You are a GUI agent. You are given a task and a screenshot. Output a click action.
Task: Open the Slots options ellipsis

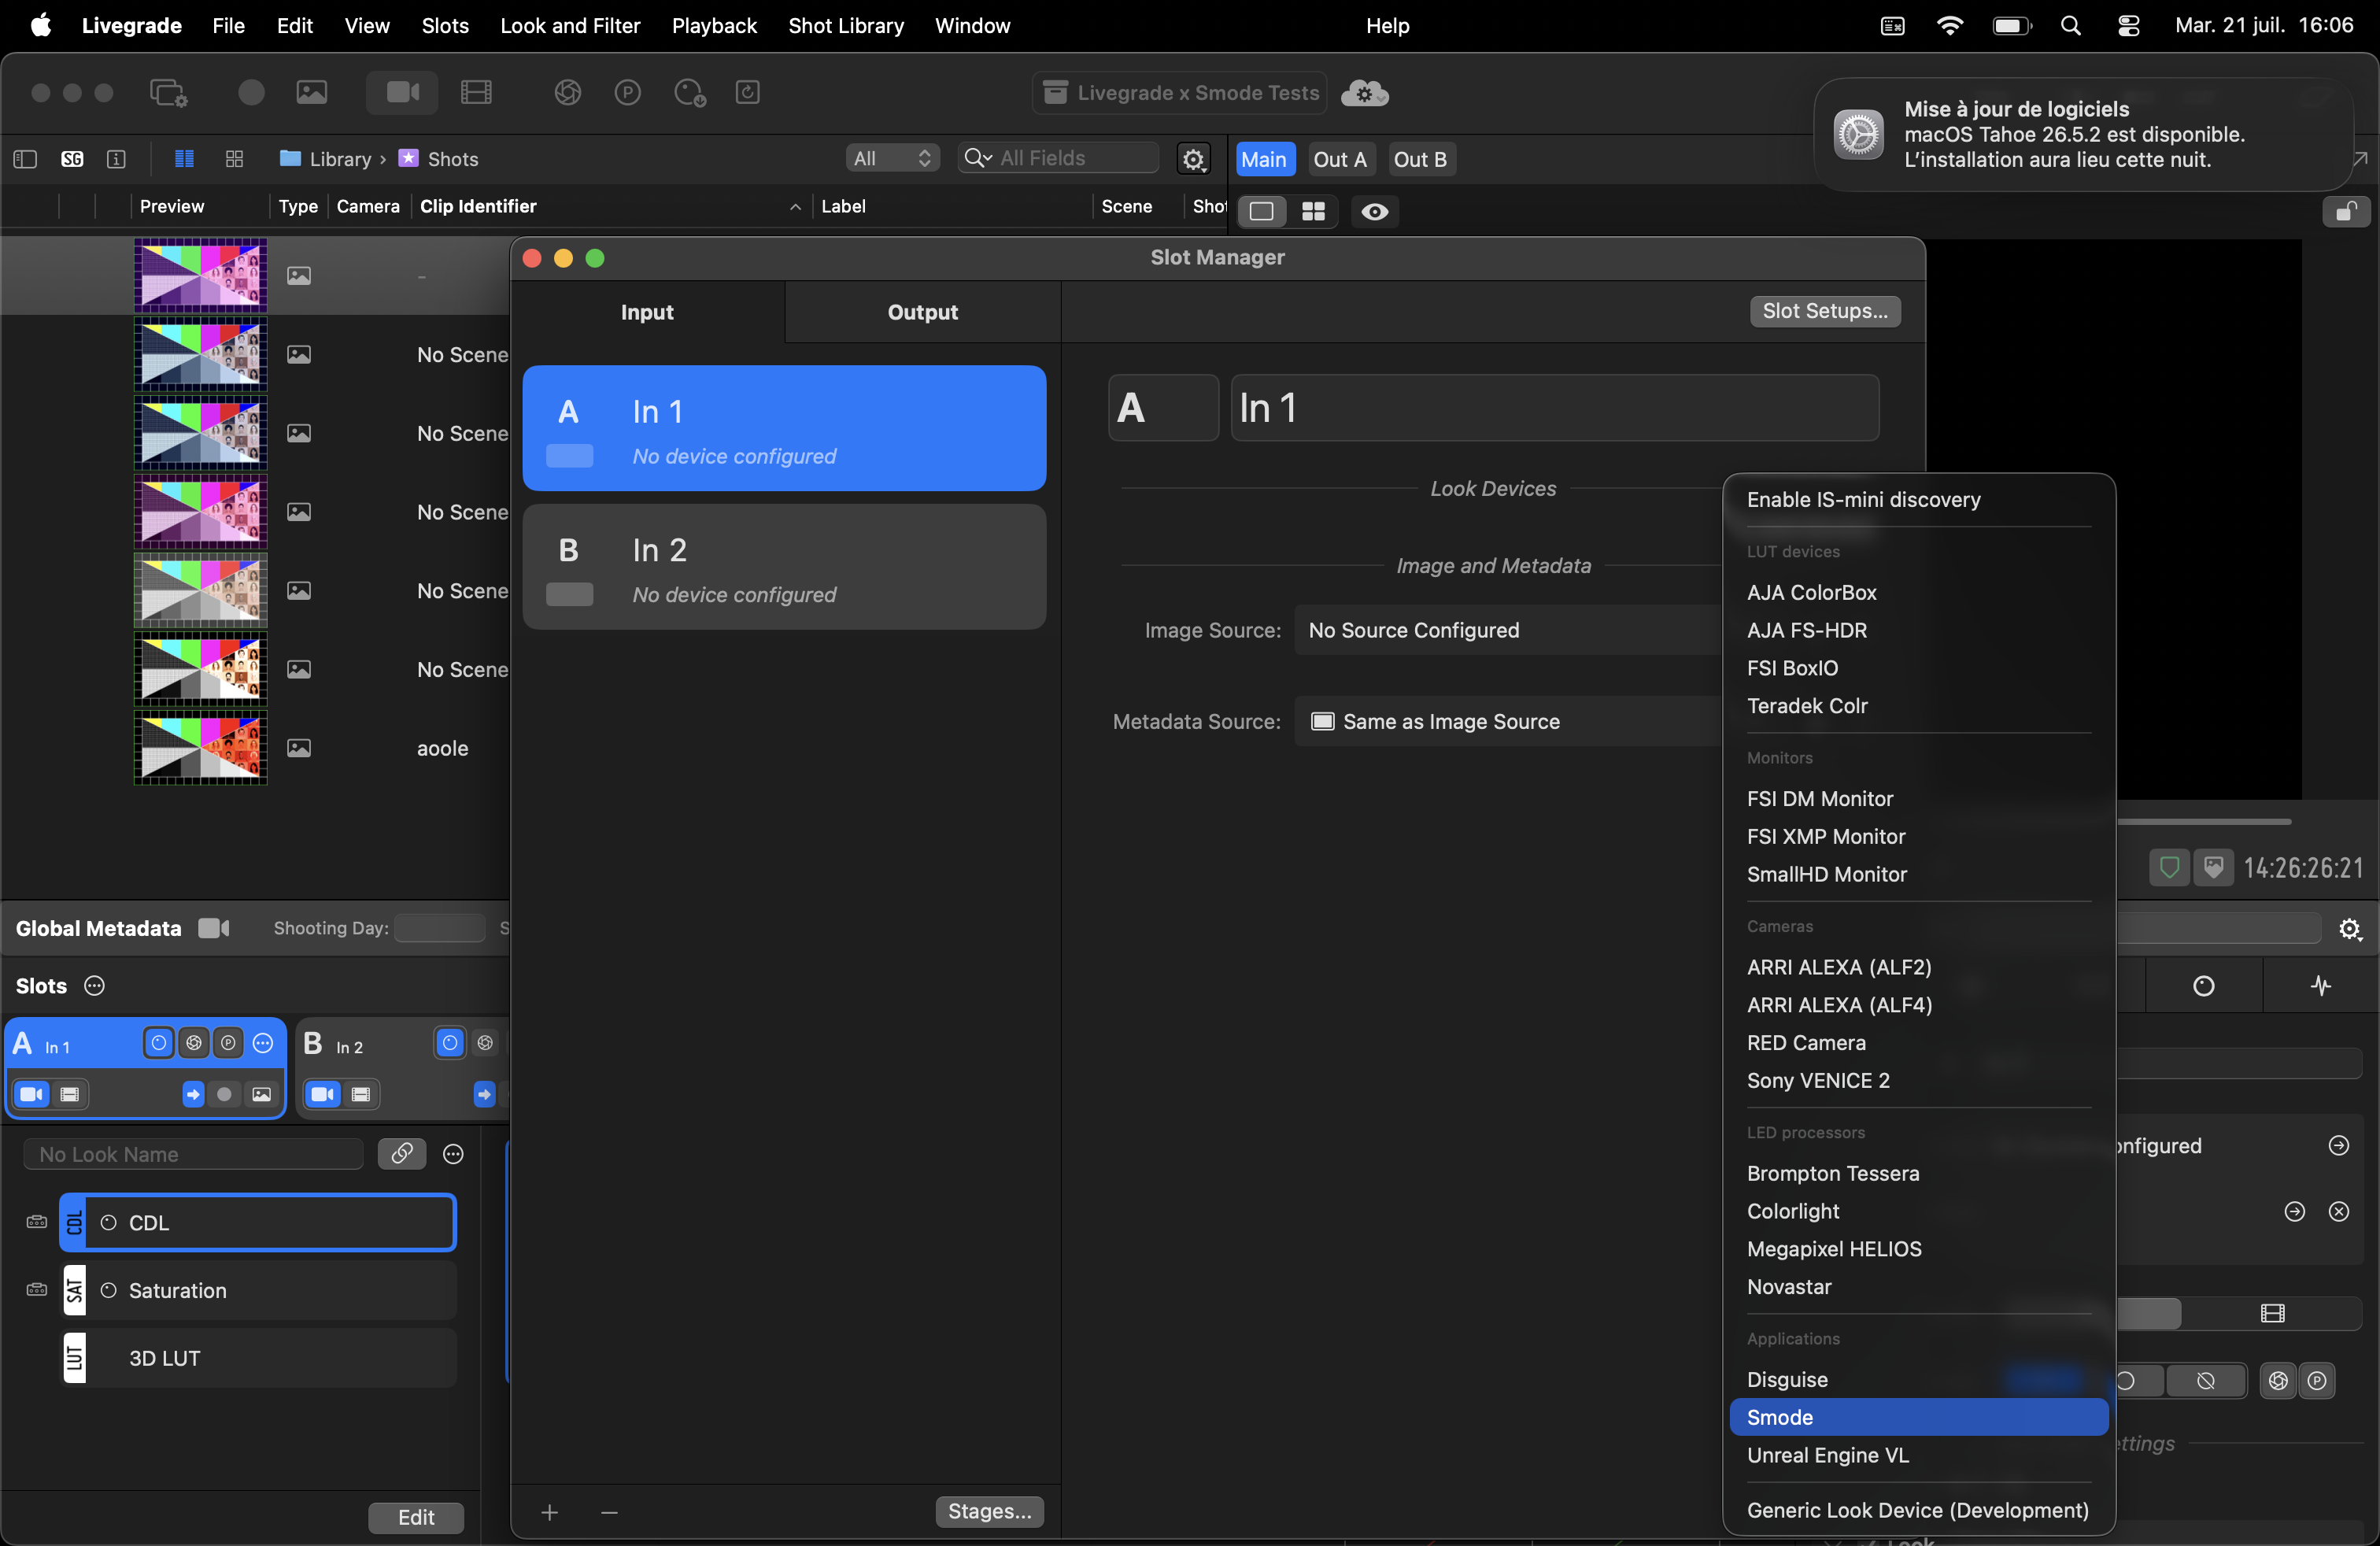point(94,986)
